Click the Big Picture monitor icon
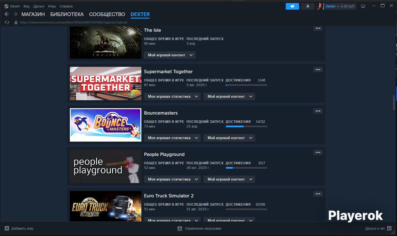Image resolution: width=397 pixels, height=236 pixels. click(x=363, y=6)
